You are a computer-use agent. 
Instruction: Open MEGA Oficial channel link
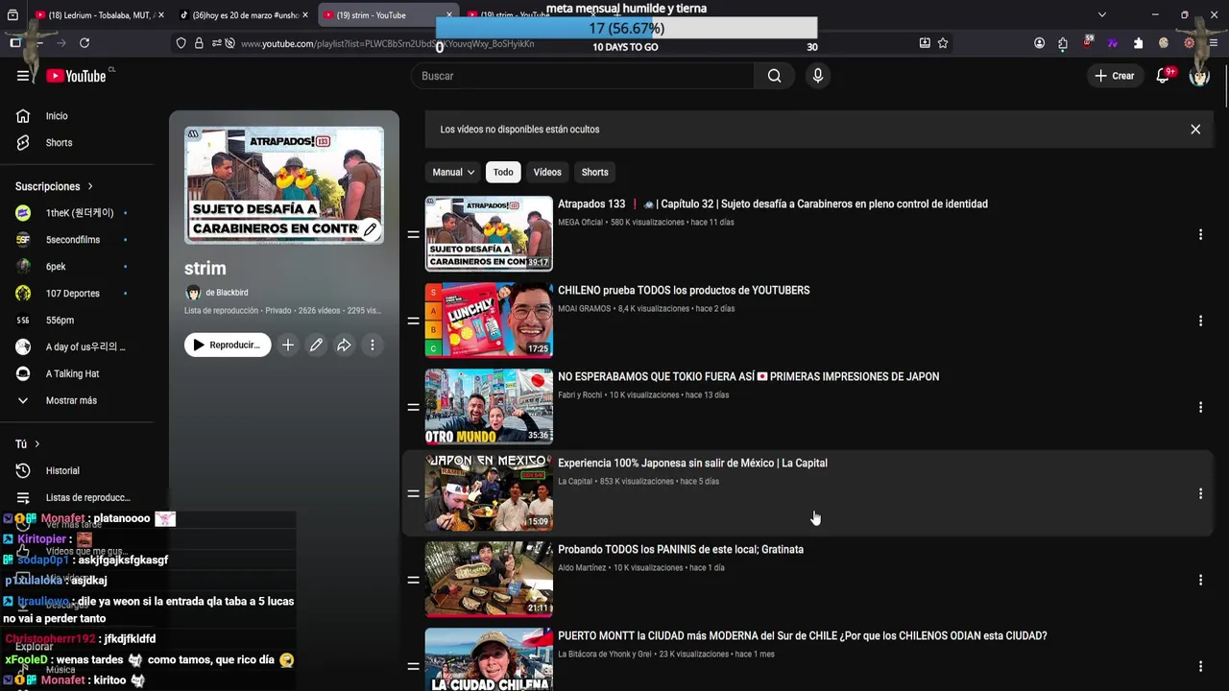580,223
